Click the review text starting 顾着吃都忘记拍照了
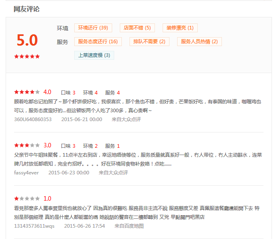 pyautogui.click(x=138, y=106)
